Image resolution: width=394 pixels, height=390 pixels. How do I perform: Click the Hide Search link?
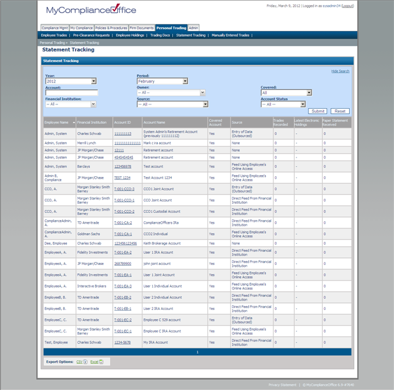340,71
